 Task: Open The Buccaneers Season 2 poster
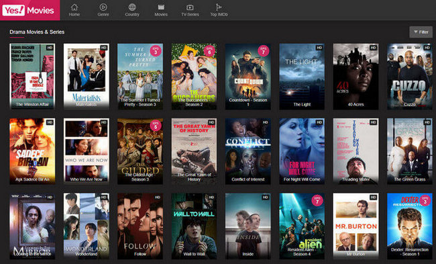(x=194, y=77)
